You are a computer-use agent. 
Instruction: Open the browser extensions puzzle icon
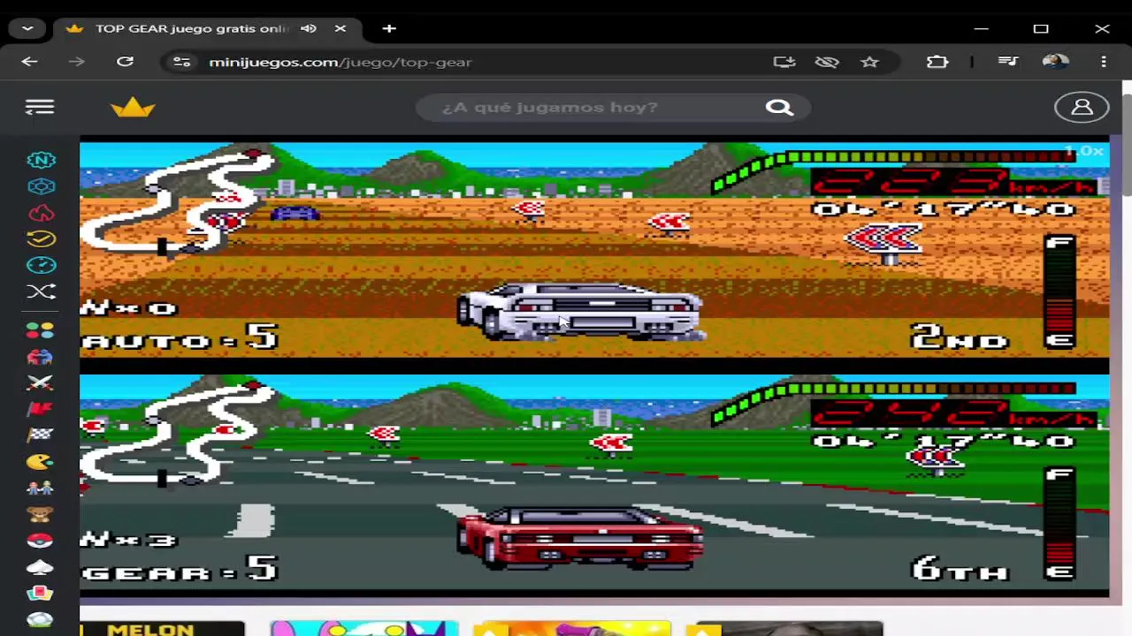click(937, 62)
